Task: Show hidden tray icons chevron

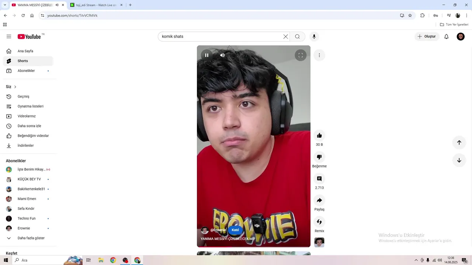Action: pyautogui.click(x=416, y=260)
